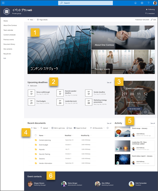Click in the Search box

click(x=86, y=3)
